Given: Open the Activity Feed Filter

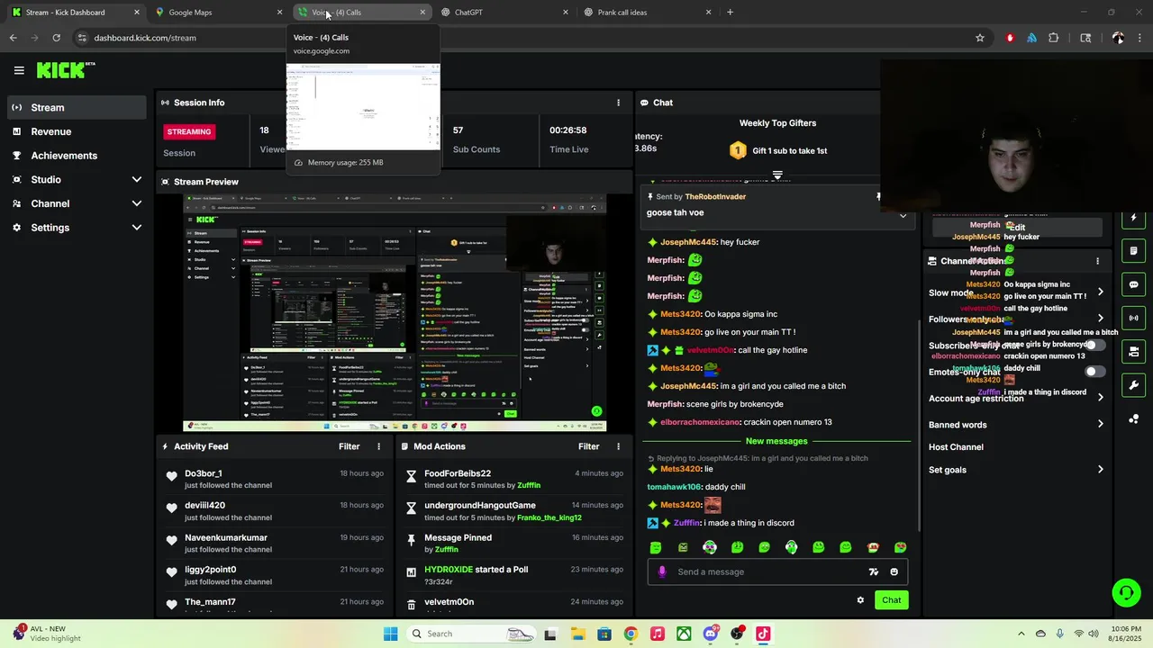Looking at the screenshot, I should [349, 446].
